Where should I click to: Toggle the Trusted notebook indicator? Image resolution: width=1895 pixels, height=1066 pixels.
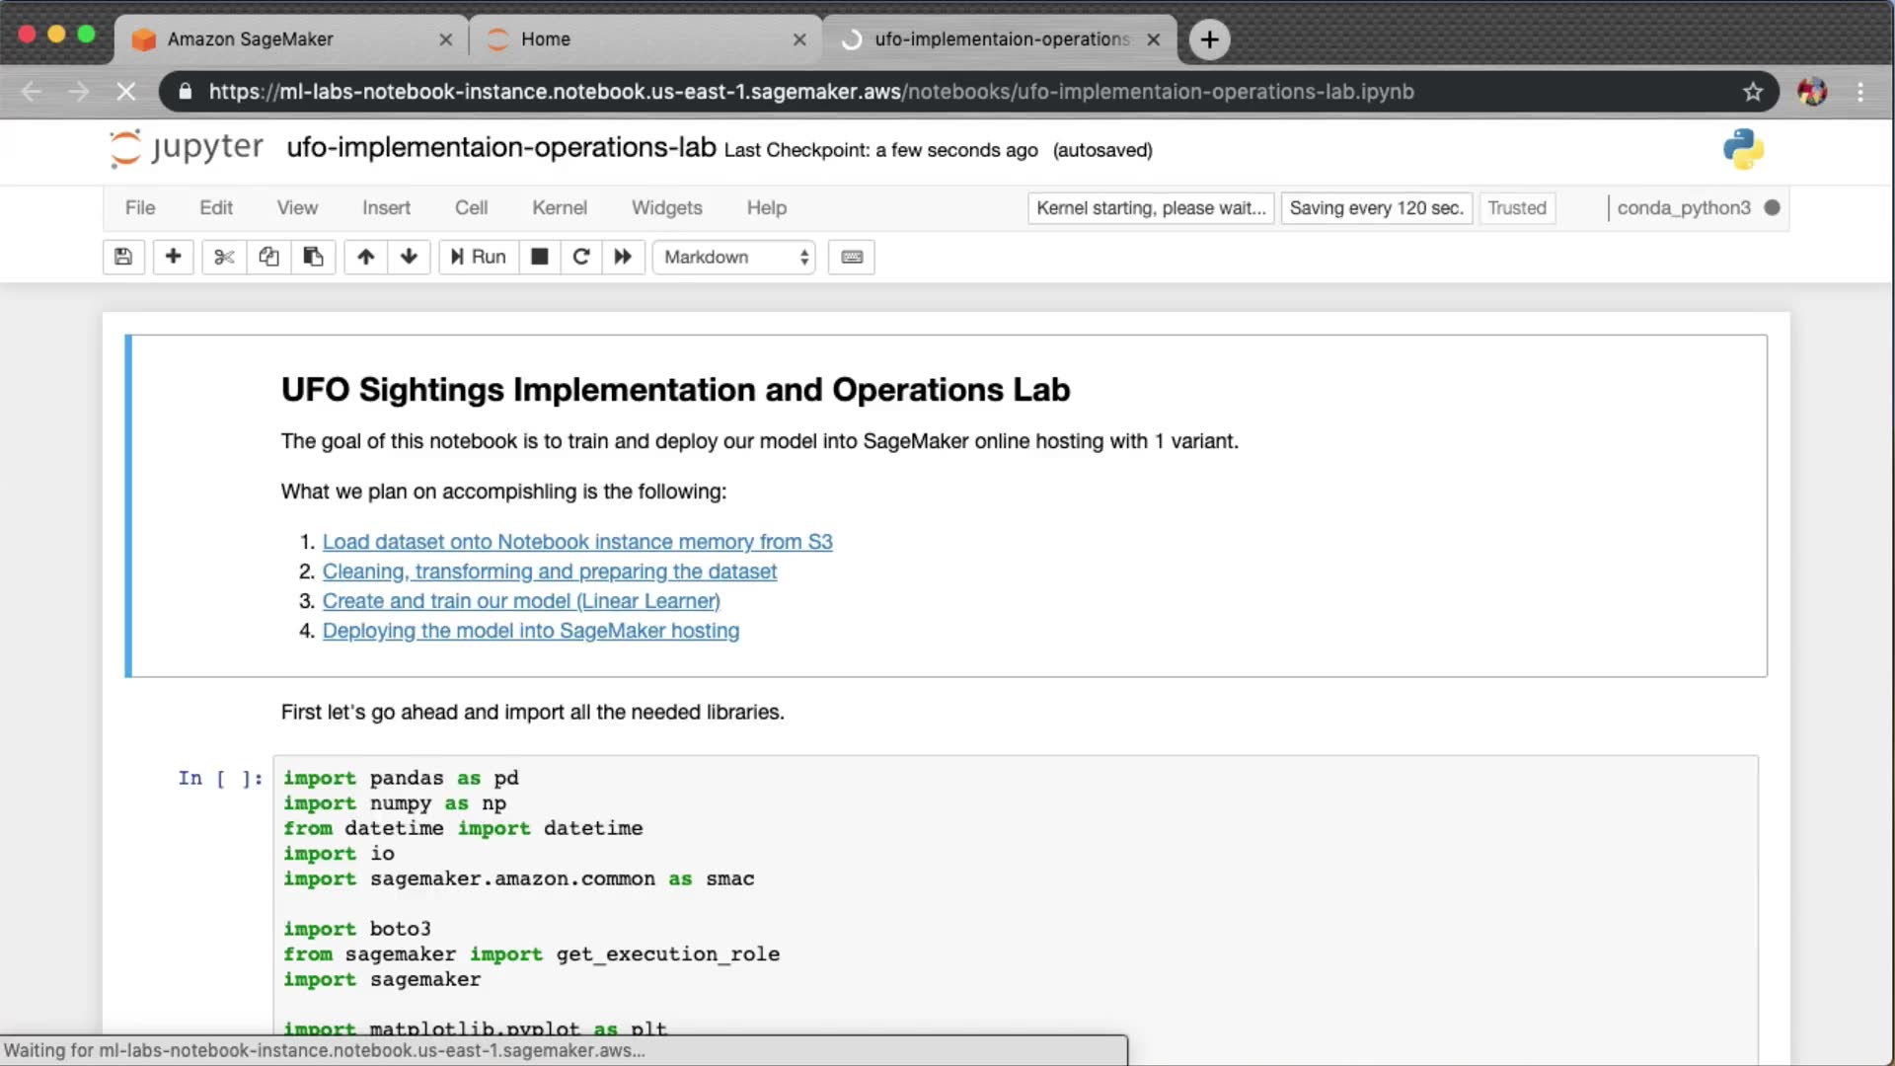pyautogui.click(x=1516, y=208)
